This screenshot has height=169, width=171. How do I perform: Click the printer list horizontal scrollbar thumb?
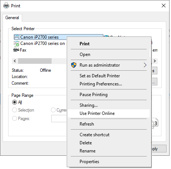[35, 61]
